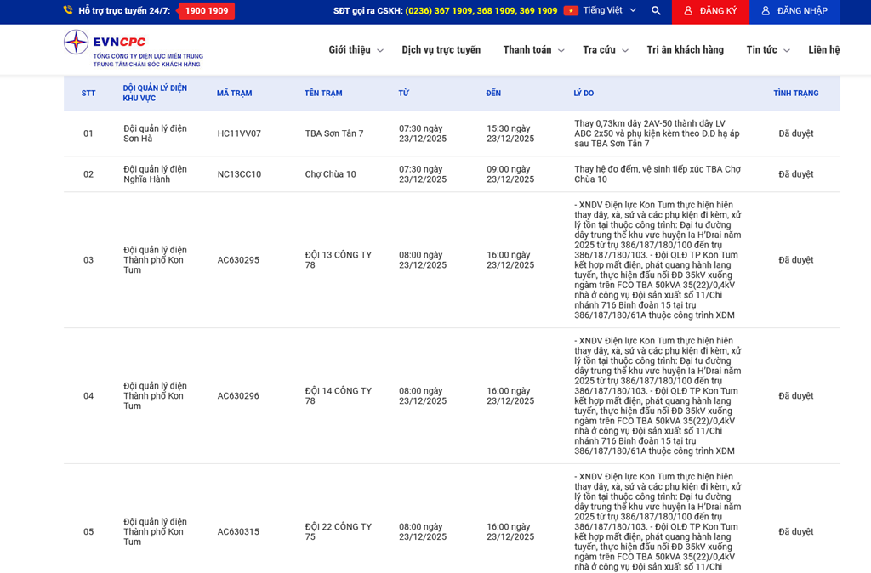Click the phone support icon
The height and width of the screenshot is (573, 871).
(x=68, y=11)
